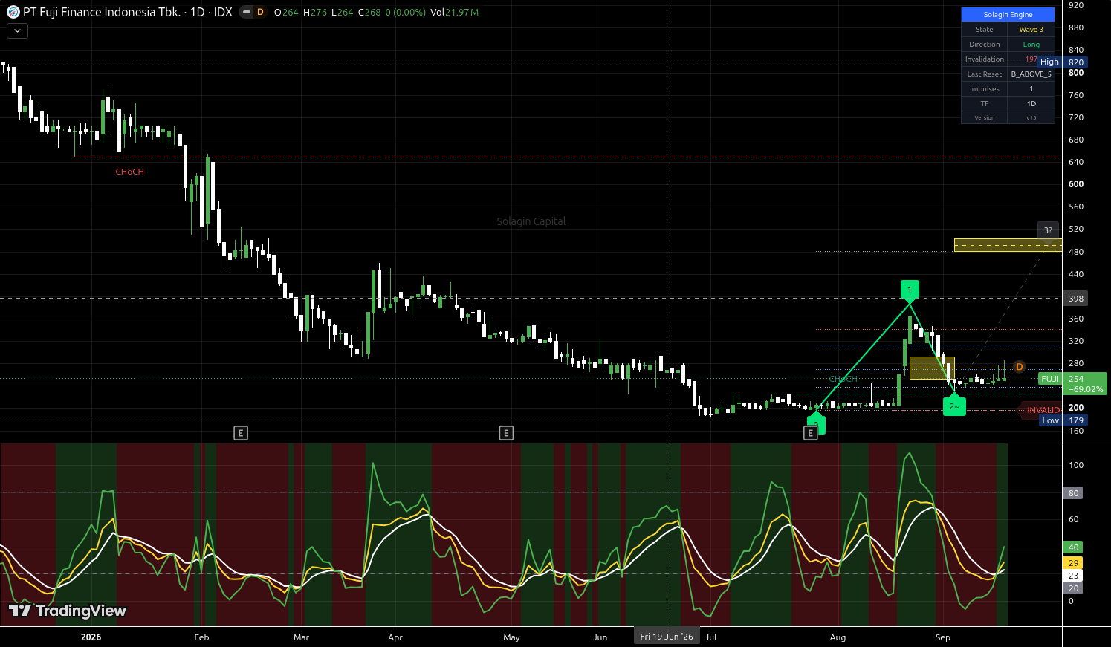Viewport: 1111px width, 647px height.
Task: Click the orange dividend D marker in September
Action: [1020, 367]
